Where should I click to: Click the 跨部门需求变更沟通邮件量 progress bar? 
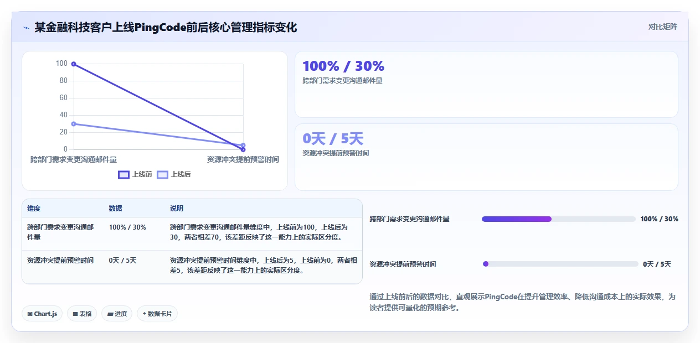(559, 219)
